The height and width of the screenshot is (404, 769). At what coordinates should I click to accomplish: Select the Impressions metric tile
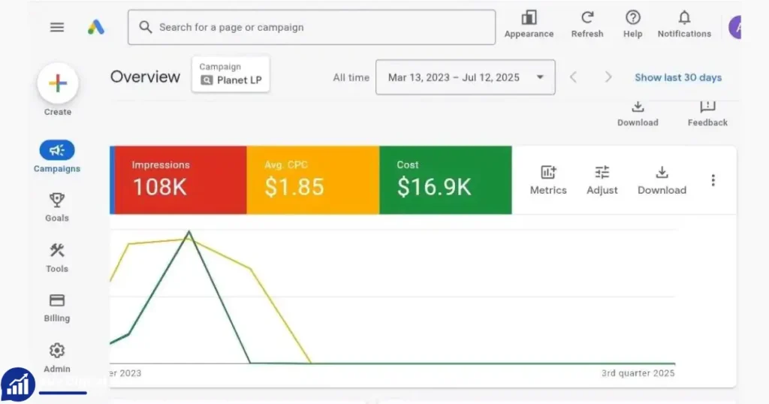point(179,180)
